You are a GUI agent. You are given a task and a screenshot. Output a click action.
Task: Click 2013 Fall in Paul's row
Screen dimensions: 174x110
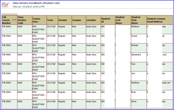coord(52,67)
